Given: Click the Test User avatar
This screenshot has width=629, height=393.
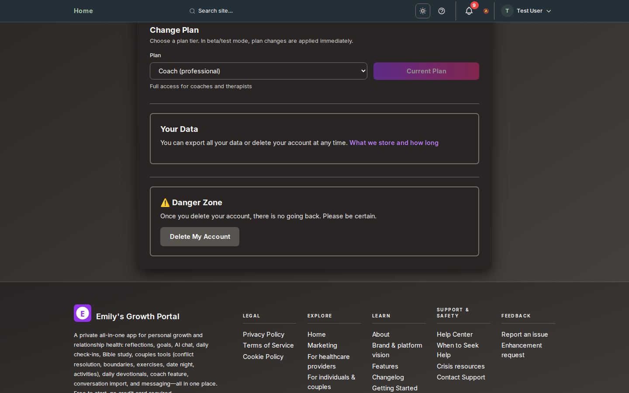Looking at the screenshot, I should (507, 10).
